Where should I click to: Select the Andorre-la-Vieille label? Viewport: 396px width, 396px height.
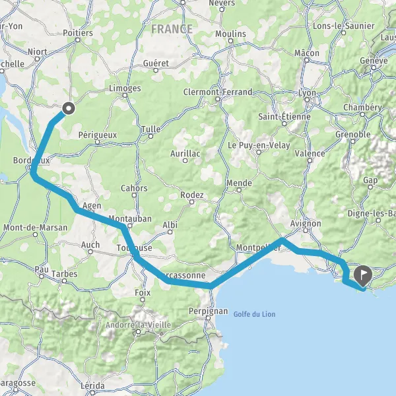(138, 325)
